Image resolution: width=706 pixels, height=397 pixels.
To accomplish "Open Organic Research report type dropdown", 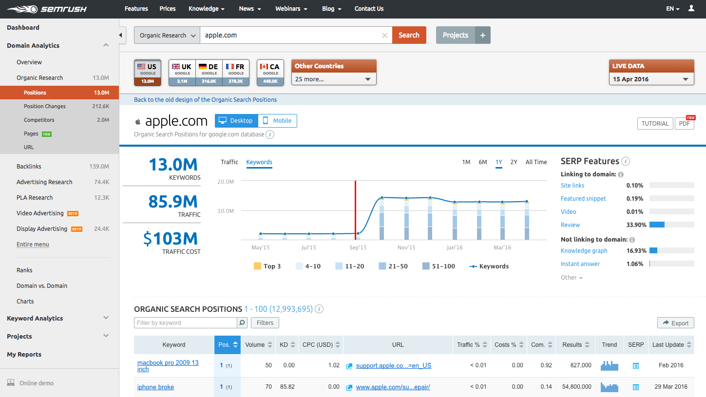I will click(167, 35).
